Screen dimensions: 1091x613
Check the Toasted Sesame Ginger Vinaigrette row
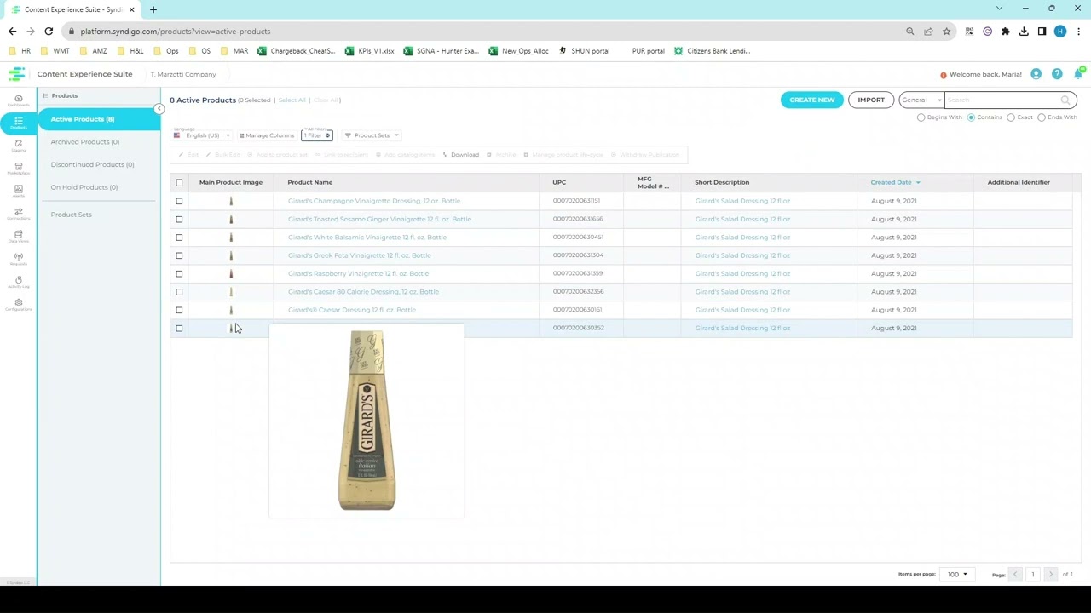(x=179, y=219)
